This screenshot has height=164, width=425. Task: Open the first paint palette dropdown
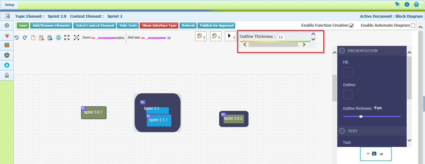201,36
